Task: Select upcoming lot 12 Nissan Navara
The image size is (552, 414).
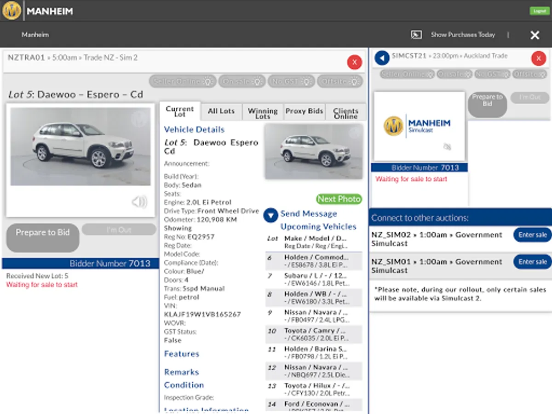Action: click(x=314, y=372)
